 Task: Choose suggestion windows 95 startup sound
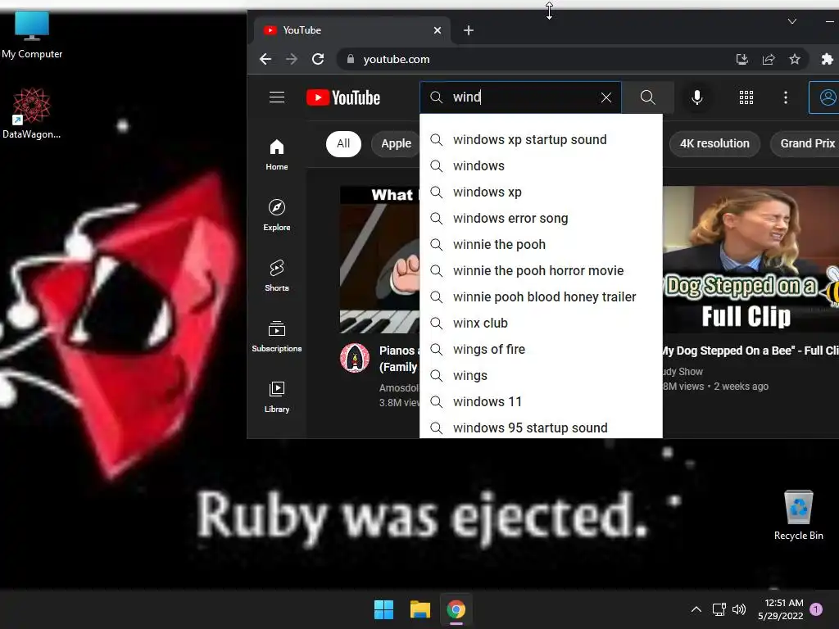coord(541,427)
